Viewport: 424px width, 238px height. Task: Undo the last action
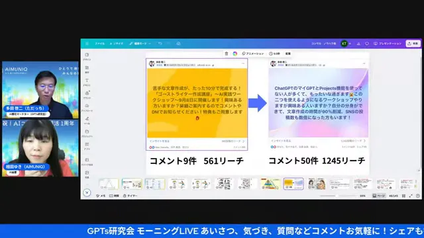click(x=160, y=44)
